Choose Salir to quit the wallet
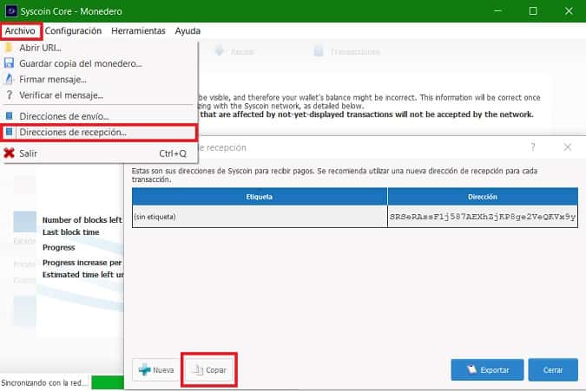Image resolution: width=586 pixels, height=391 pixels. click(x=99, y=153)
